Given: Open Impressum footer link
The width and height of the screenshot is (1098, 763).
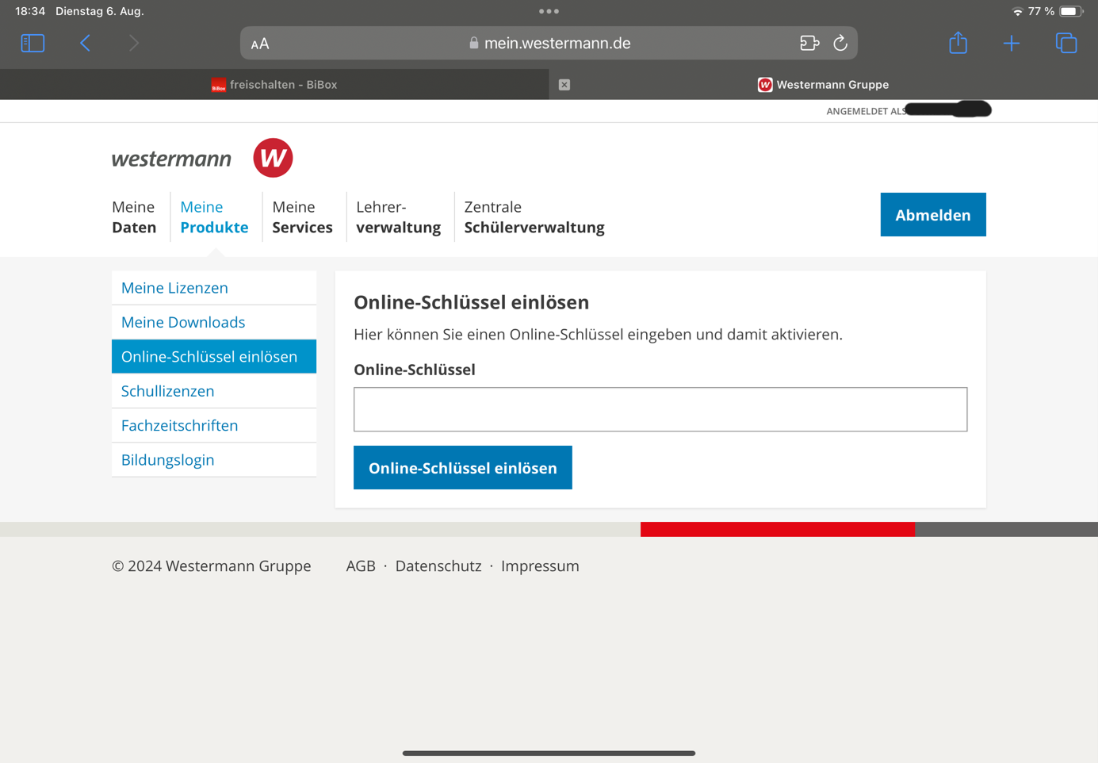Looking at the screenshot, I should click(540, 566).
